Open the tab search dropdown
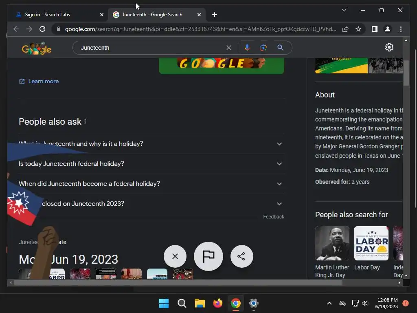Screen dimensions: 417x313 pos(344,10)
